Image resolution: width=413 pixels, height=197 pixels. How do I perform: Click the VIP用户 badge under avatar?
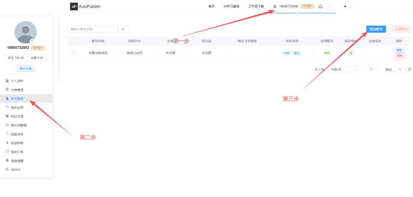[x=37, y=48]
